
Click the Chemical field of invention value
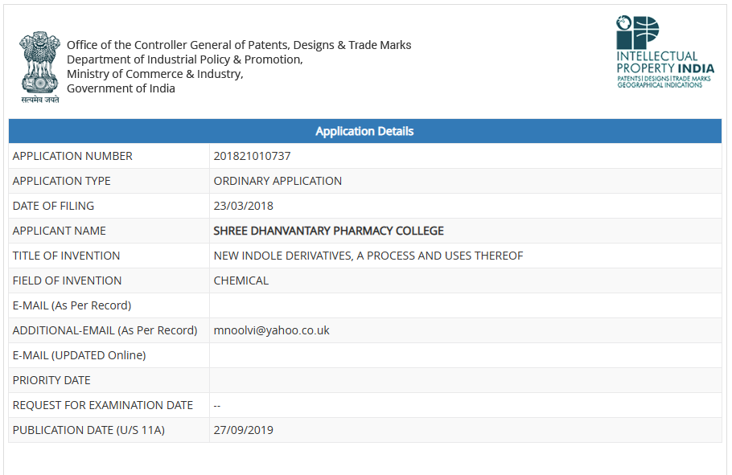point(241,280)
